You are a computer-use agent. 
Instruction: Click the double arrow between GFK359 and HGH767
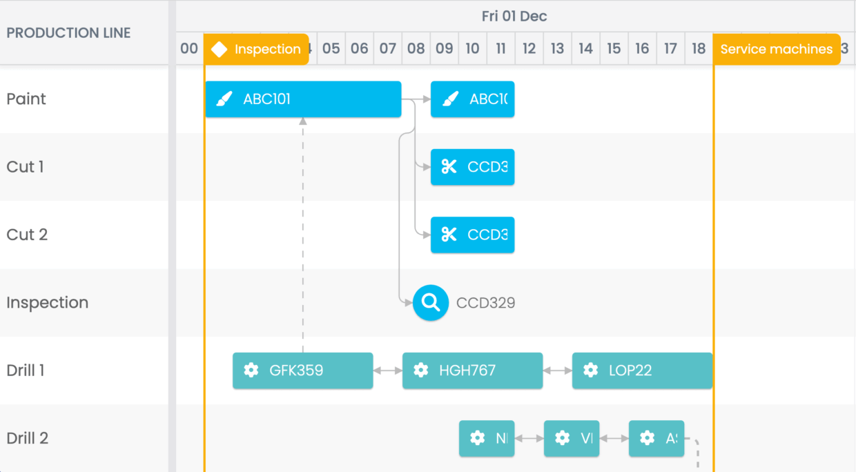[388, 371]
